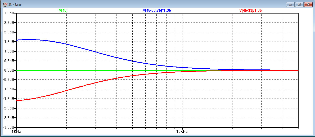Click the 2.5dB axis label
This screenshot has height=137, width=315.
point(9,23)
